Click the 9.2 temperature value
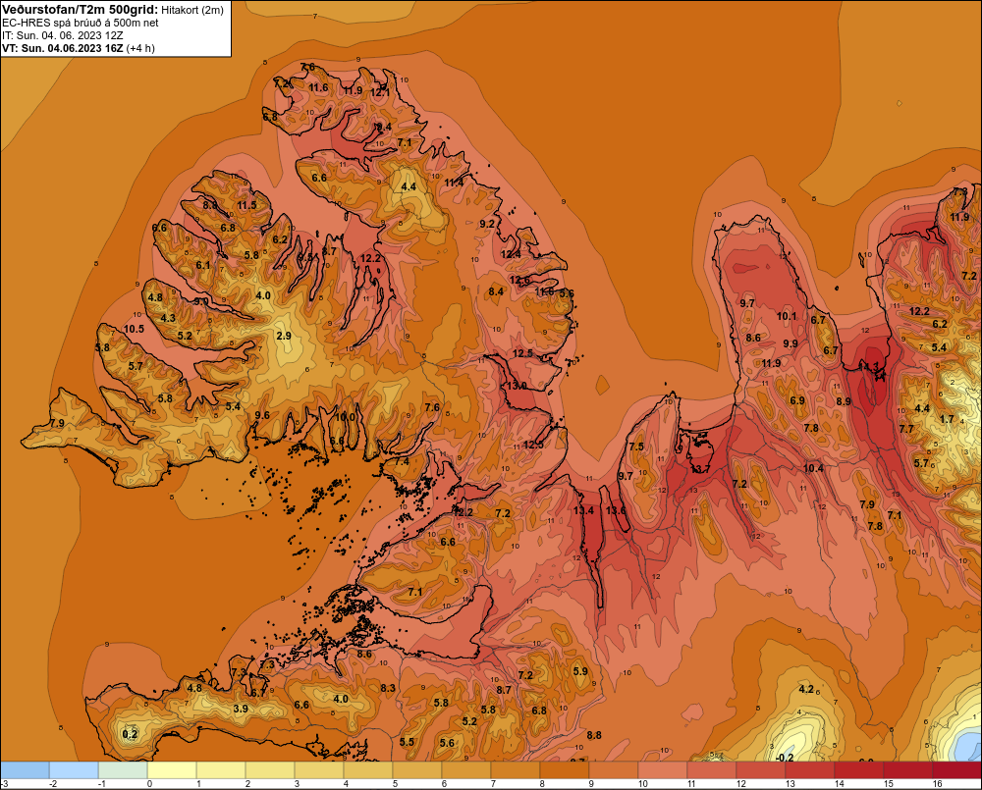This screenshot has width=982, height=790. point(487,224)
